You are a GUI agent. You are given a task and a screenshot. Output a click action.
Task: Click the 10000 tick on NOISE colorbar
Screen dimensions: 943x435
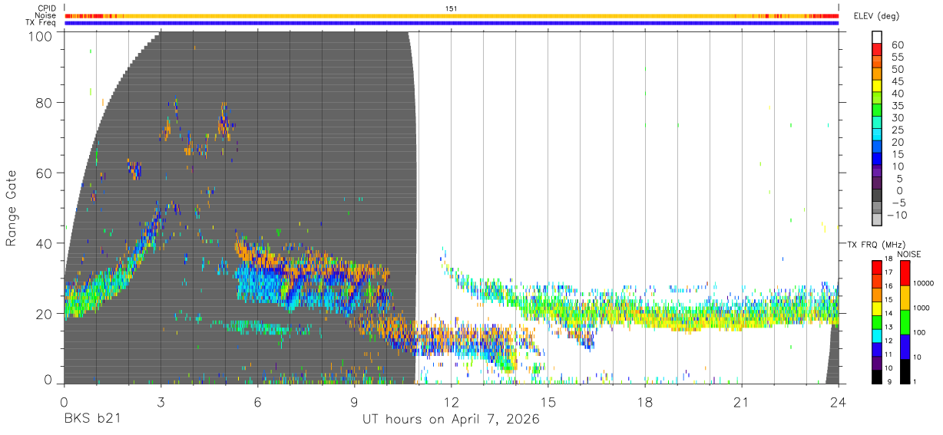click(923, 283)
